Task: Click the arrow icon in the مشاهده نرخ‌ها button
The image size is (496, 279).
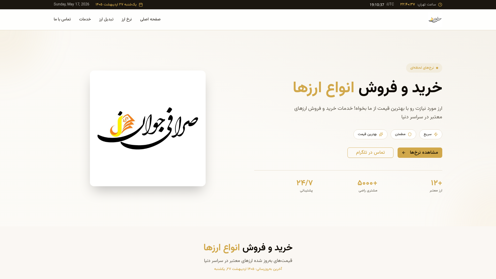Action: (404, 153)
